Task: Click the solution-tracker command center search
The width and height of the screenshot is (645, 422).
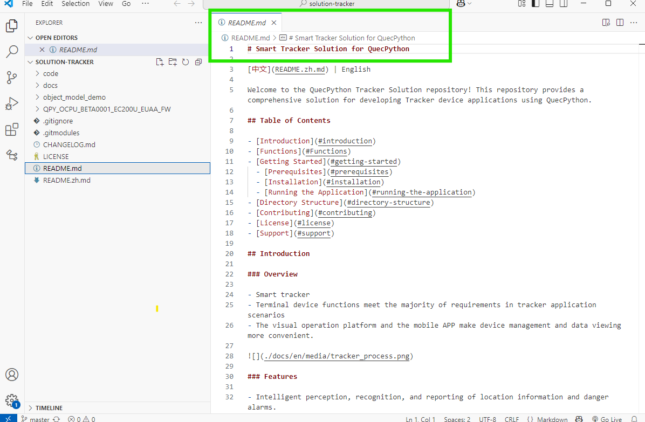Action: click(x=326, y=4)
